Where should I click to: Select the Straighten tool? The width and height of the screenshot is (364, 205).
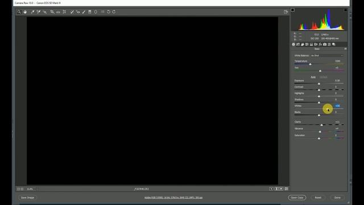[58, 12]
